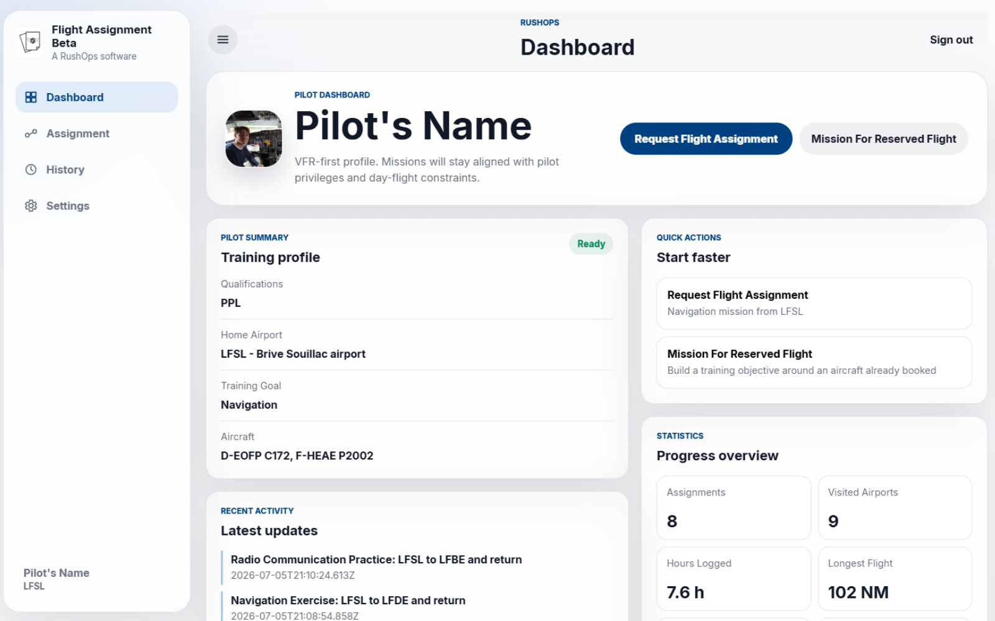Open the Dashboard menu item

(x=96, y=97)
